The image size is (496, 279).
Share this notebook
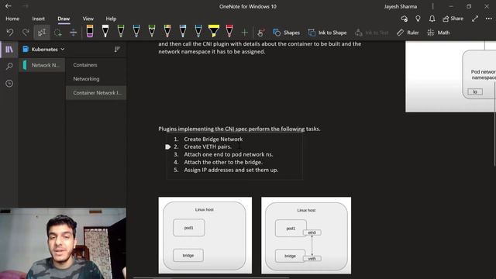(x=453, y=19)
